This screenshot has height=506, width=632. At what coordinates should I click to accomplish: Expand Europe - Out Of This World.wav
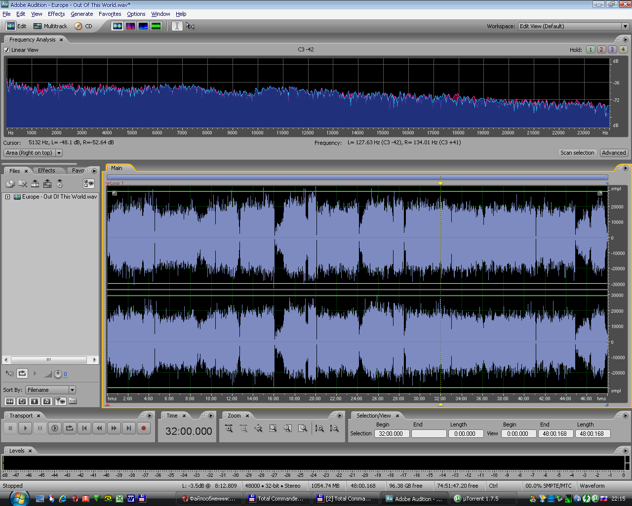point(8,197)
